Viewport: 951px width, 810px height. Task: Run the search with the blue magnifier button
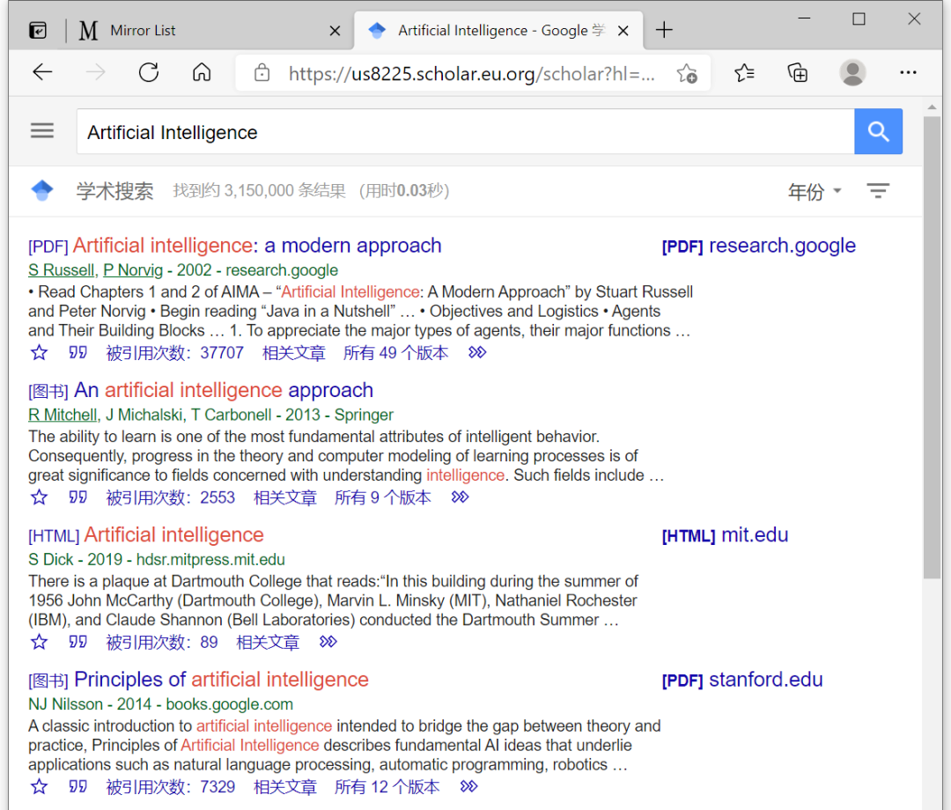click(x=878, y=131)
